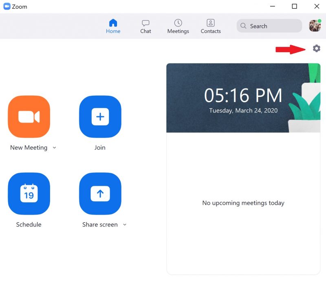This screenshot has height=301, width=326.
Task: Go to the Meetings tab
Action: [178, 26]
